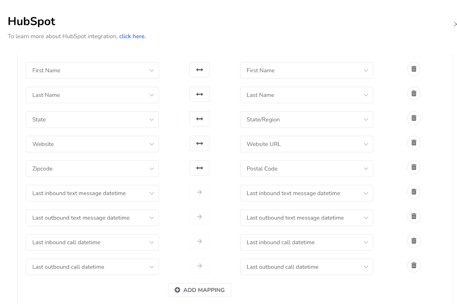Viewport: 457px width, 304px height.
Task: Expand the left Last Name dropdown
Action: click(92, 95)
